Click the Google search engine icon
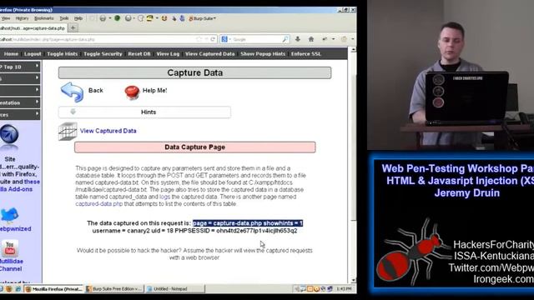The height and width of the screenshot is (300, 534). (x=224, y=39)
